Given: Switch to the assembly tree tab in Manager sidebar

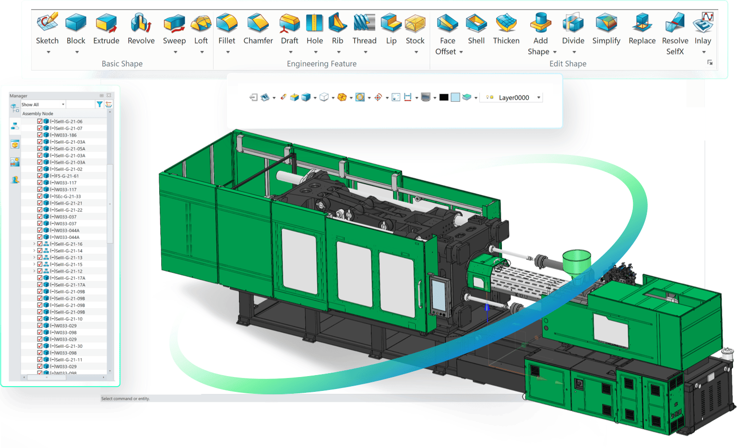Looking at the screenshot, I should pyautogui.click(x=15, y=126).
